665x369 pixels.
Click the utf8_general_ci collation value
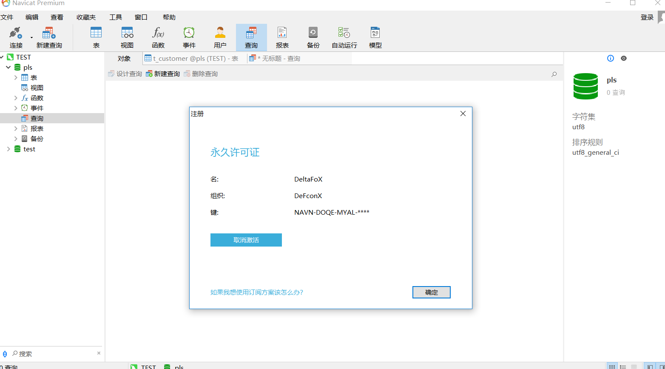click(596, 152)
